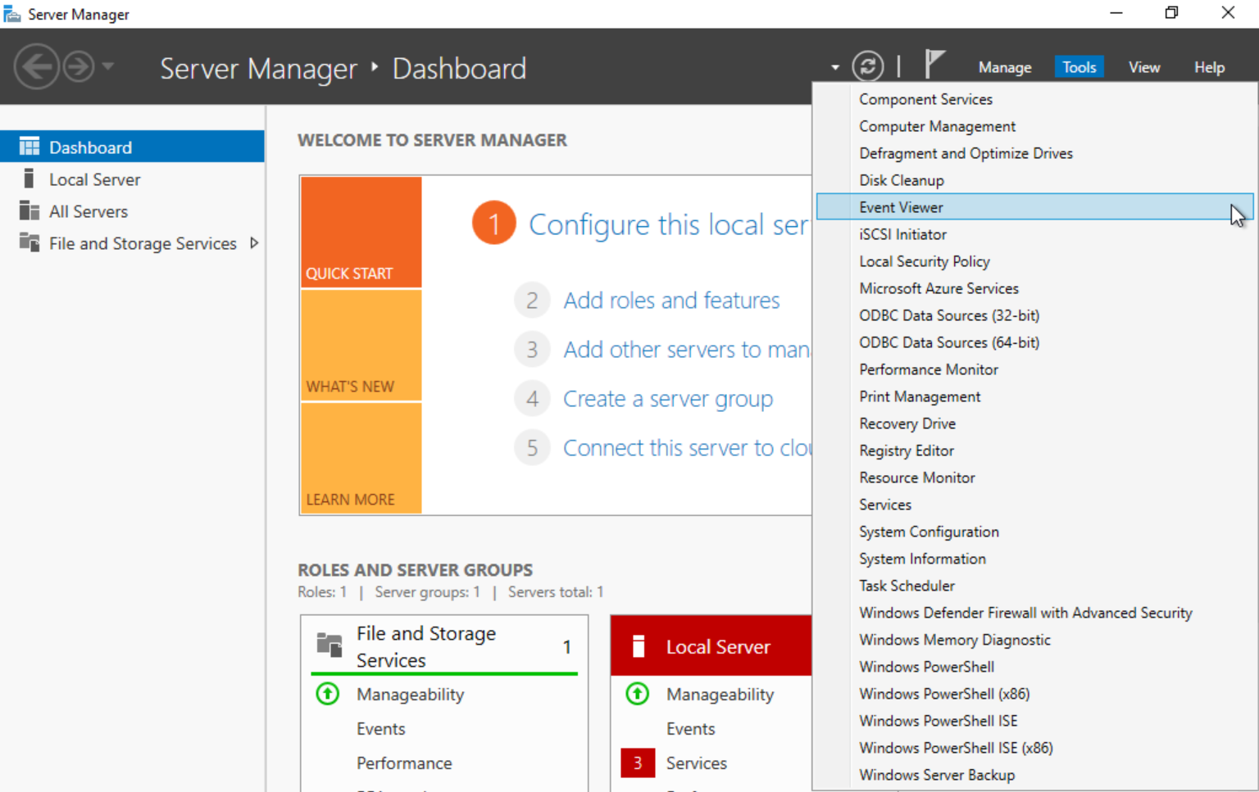Click Add other servers to manage link
The width and height of the screenshot is (1259, 792).
[687, 350]
